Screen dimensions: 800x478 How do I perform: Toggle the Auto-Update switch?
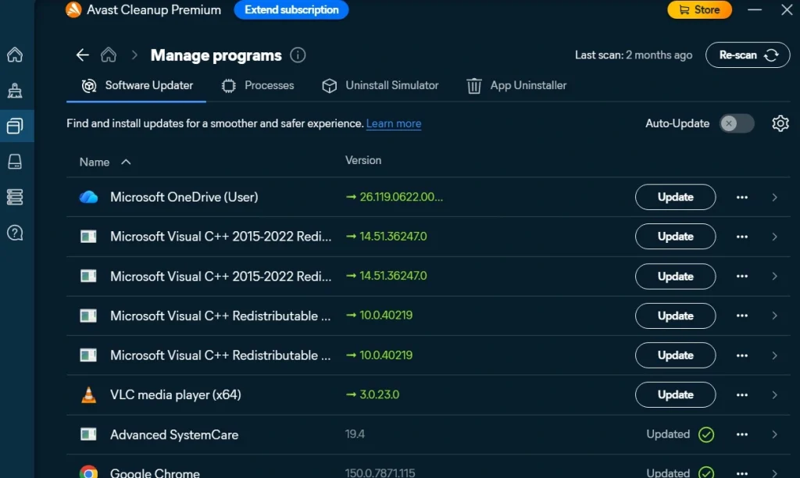click(737, 123)
